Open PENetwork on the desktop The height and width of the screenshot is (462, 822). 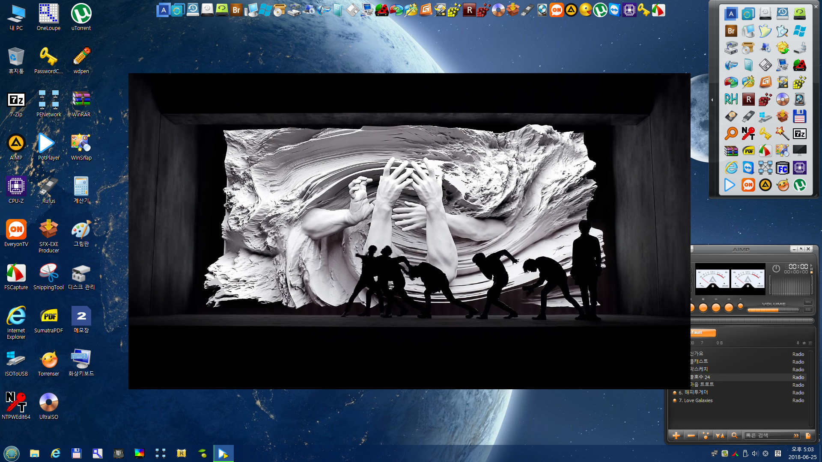click(x=48, y=104)
